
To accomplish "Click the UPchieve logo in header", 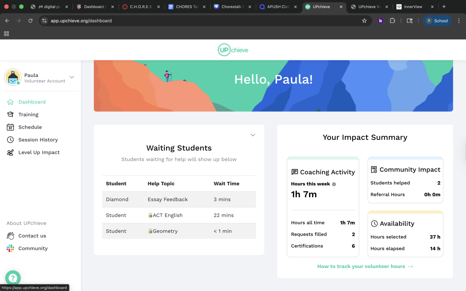I will click(x=233, y=50).
